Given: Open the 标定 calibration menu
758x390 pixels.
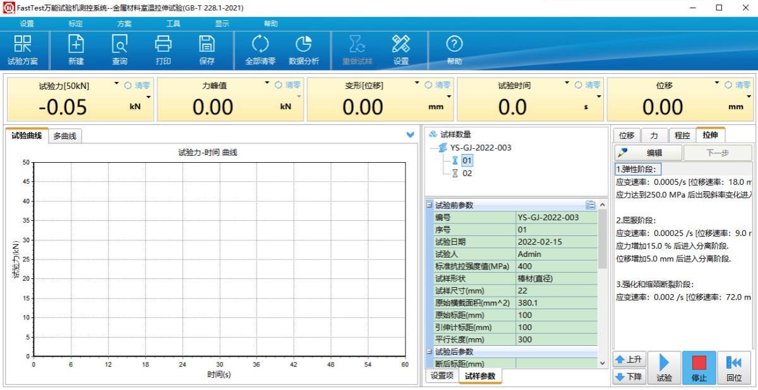Looking at the screenshot, I should tap(76, 23).
